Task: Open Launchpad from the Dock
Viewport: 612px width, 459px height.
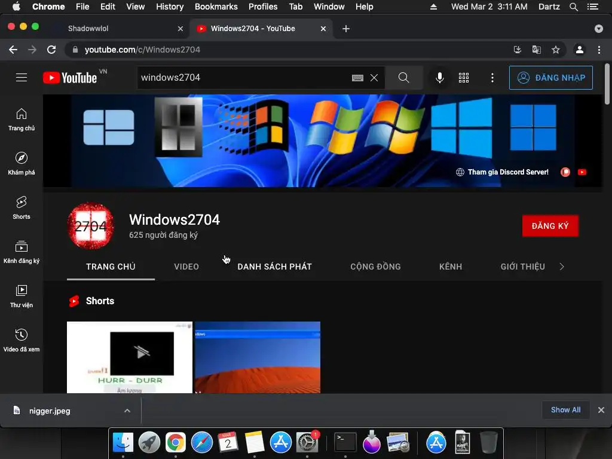Action: [149, 442]
